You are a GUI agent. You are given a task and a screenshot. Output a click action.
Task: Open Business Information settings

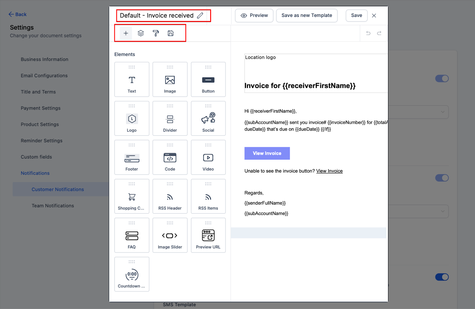click(x=45, y=59)
